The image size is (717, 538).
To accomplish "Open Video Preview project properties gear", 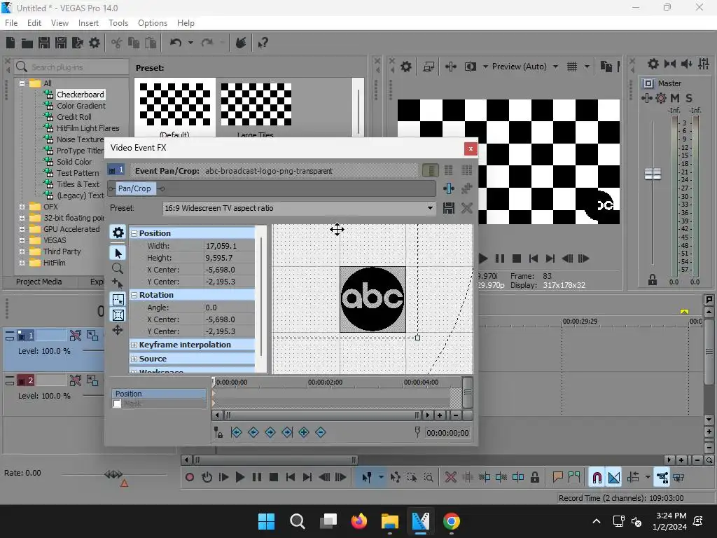I will pyautogui.click(x=406, y=67).
